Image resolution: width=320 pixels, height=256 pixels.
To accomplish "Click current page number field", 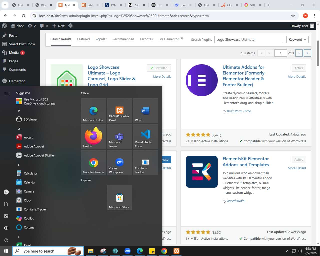I will click(280, 53).
